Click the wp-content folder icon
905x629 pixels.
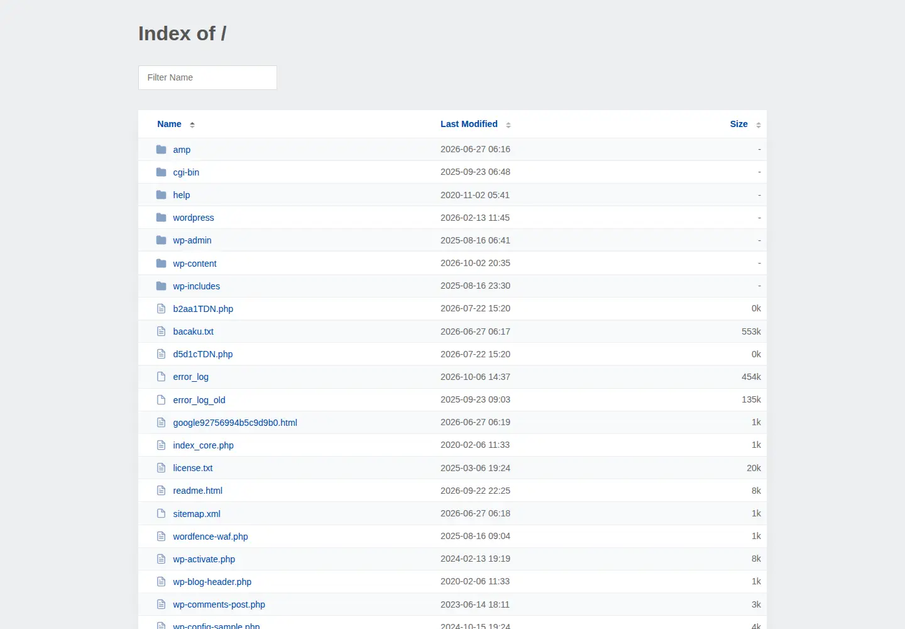pos(162,264)
